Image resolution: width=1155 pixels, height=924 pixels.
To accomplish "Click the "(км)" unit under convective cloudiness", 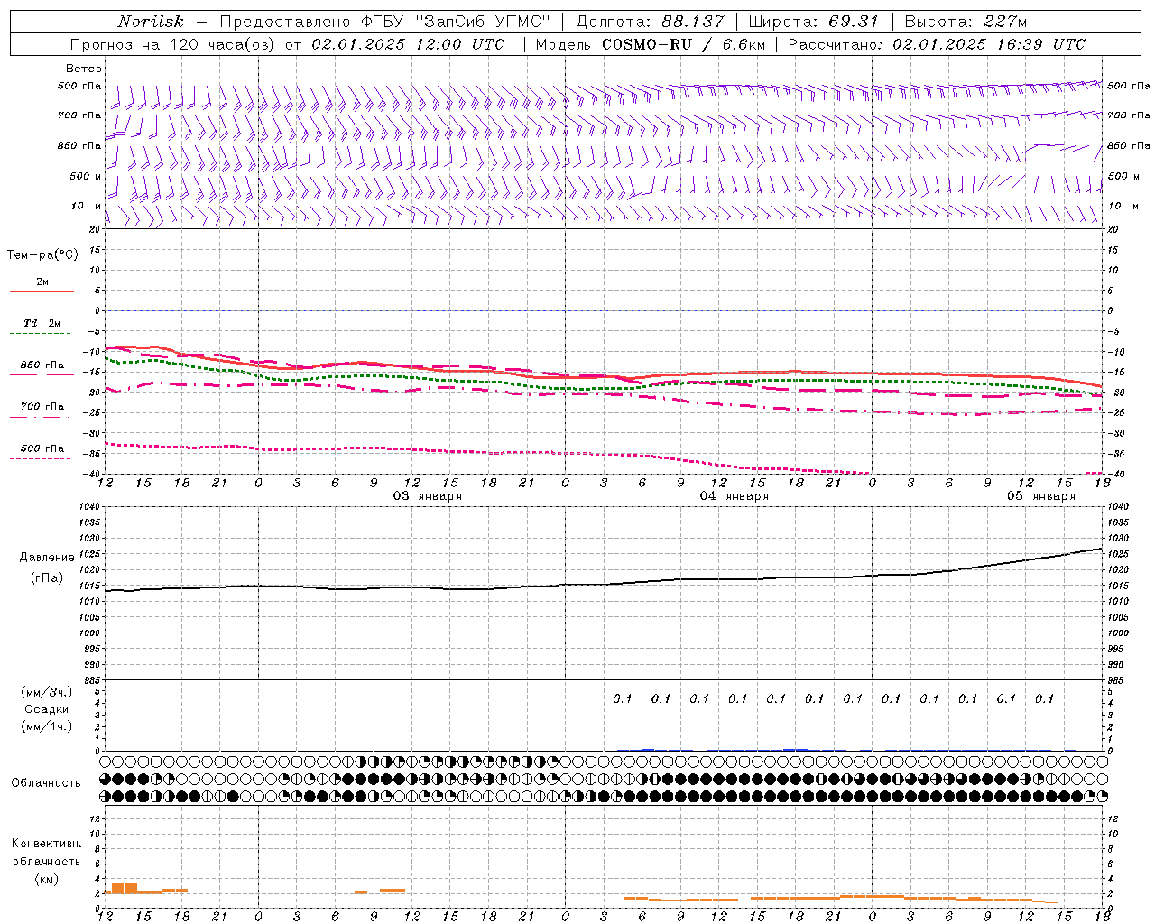I will [x=47, y=879].
